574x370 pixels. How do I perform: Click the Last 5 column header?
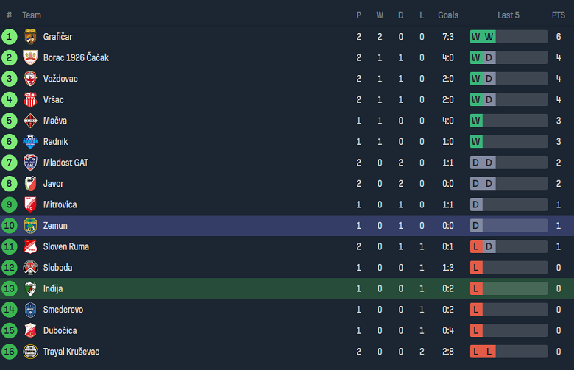click(508, 15)
